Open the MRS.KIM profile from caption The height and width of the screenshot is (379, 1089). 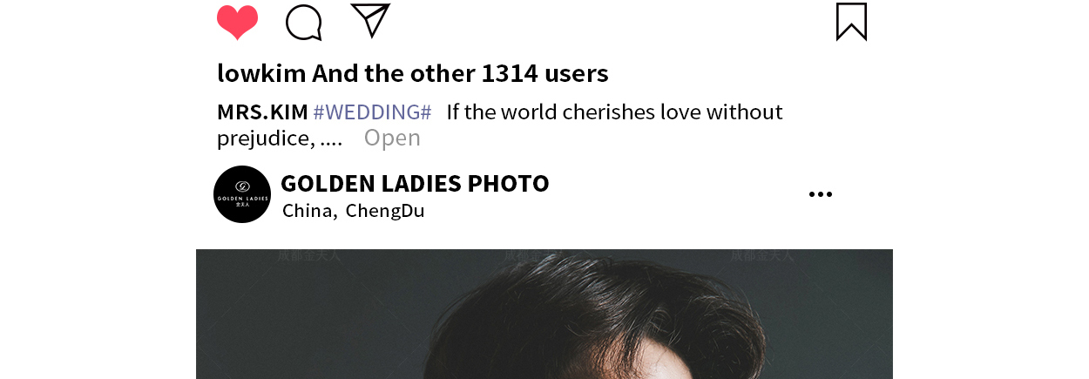(x=262, y=112)
